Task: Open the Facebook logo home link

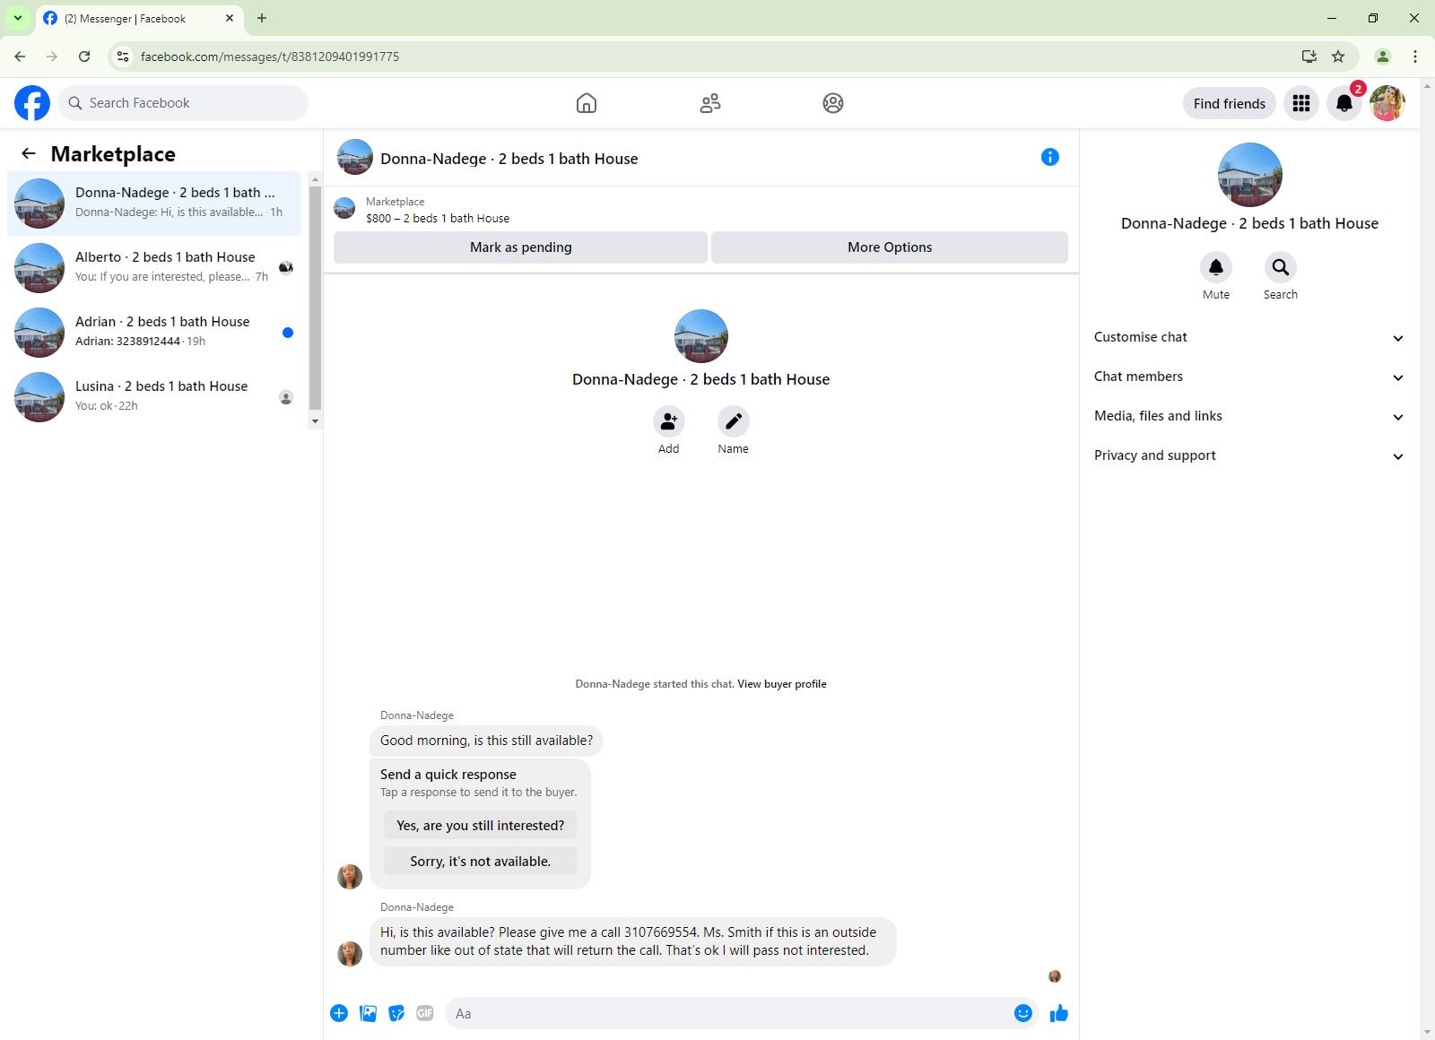Action: [x=32, y=103]
